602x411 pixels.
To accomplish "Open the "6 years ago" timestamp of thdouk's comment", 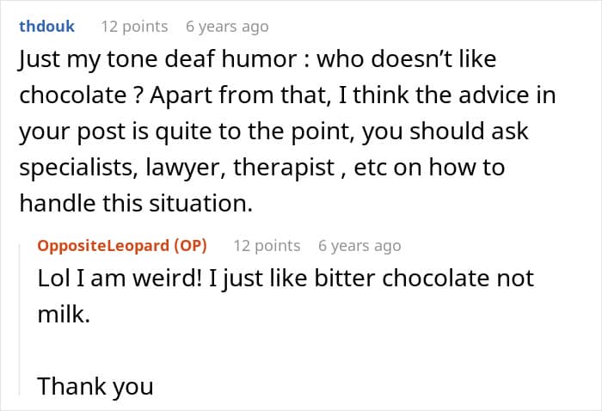I will coord(227,26).
